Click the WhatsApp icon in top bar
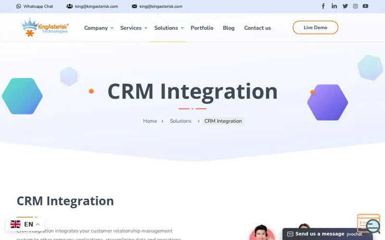This screenshot has height=240, width=385. click(x=19, y=6)
